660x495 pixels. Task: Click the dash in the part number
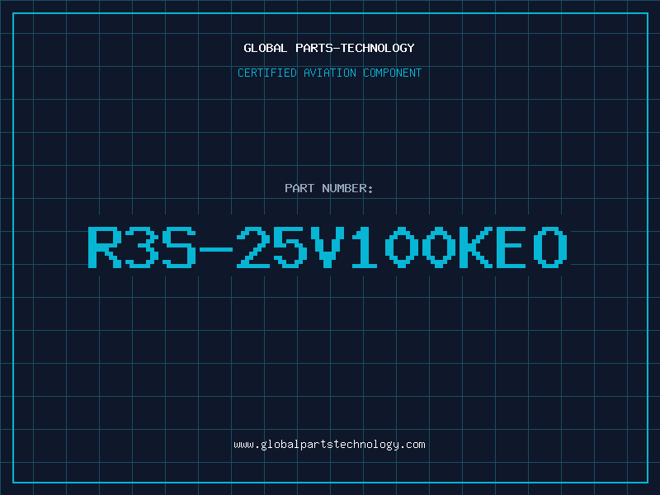point(216,249)
